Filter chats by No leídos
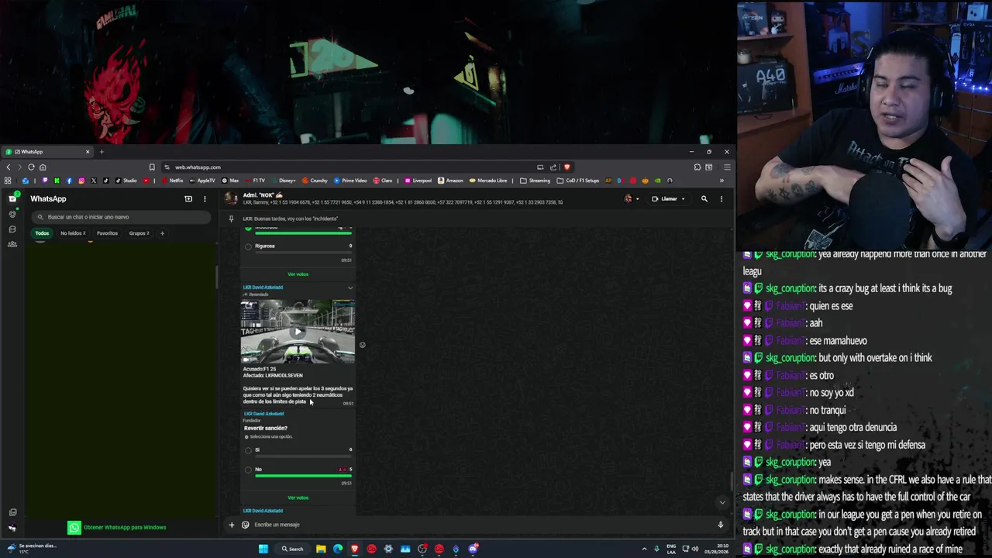 [x=73, y=233]
